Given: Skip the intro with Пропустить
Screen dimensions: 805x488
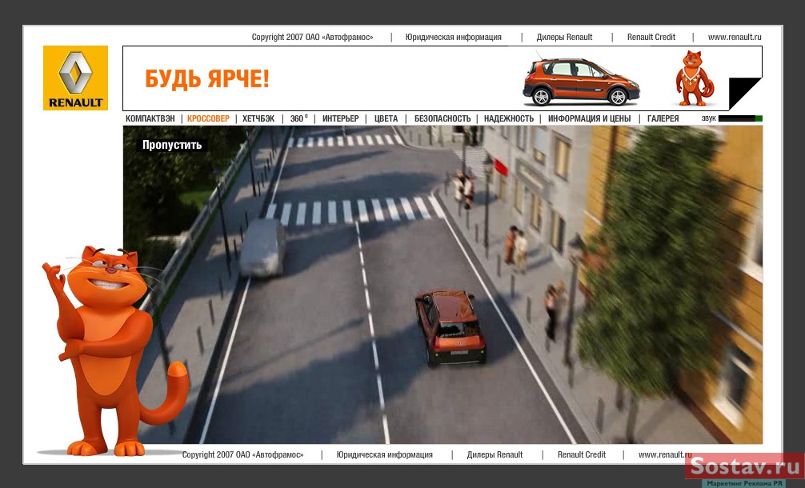Looking at the screenshot, I should coord(172,146).
